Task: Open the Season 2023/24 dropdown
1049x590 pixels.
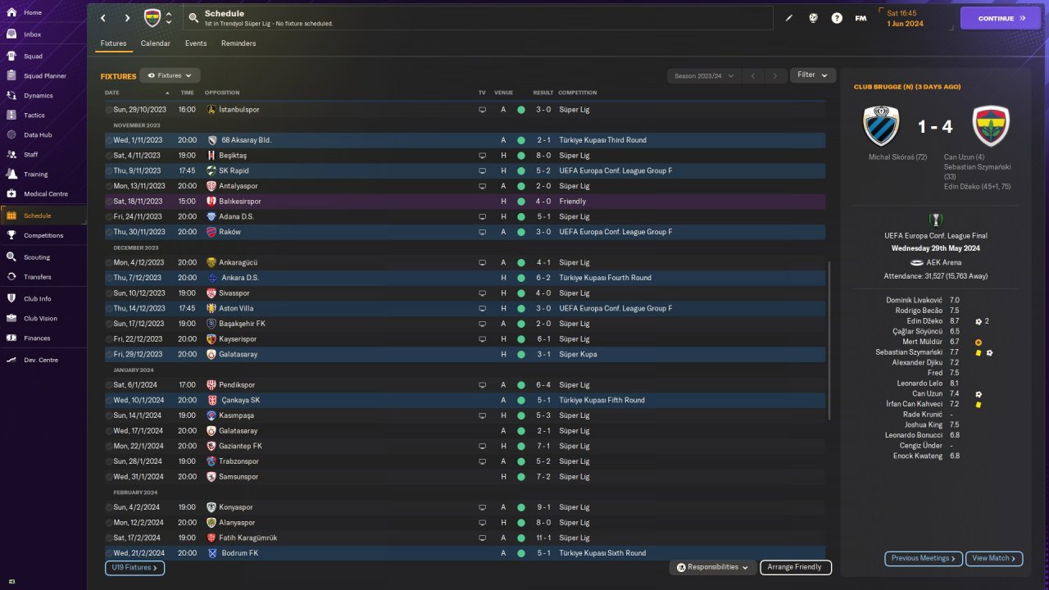Action: point(704,76)
